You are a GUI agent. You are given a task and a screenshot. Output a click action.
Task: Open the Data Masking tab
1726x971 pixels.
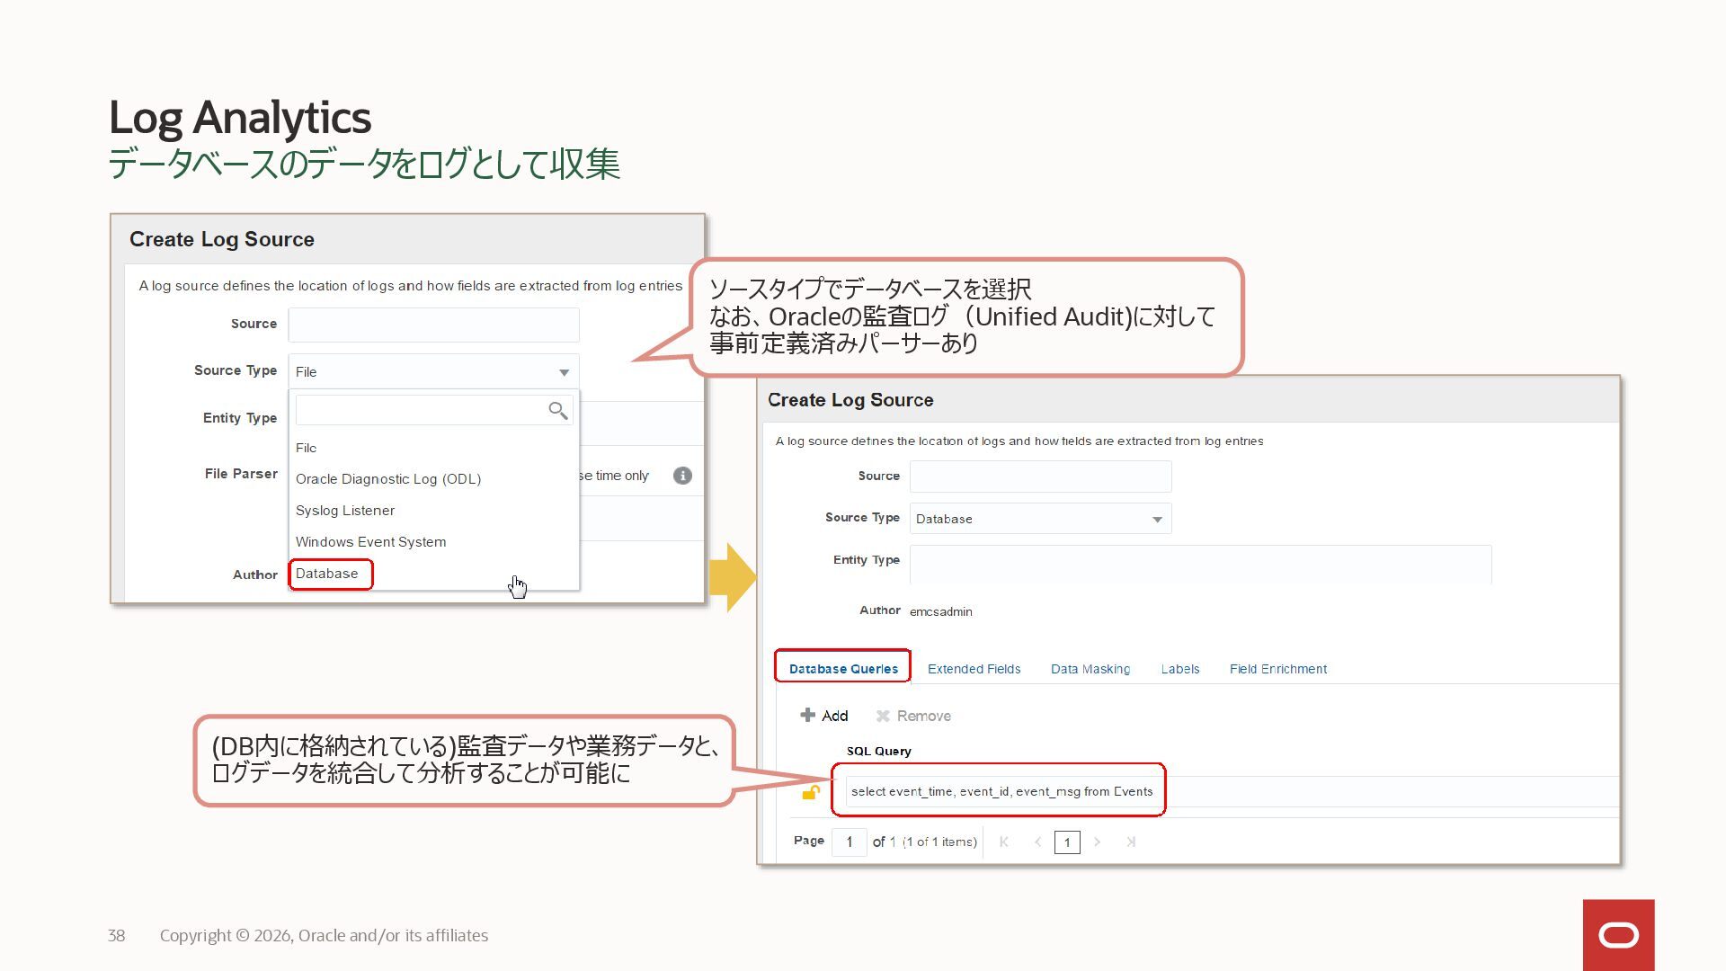(1090, 669)
